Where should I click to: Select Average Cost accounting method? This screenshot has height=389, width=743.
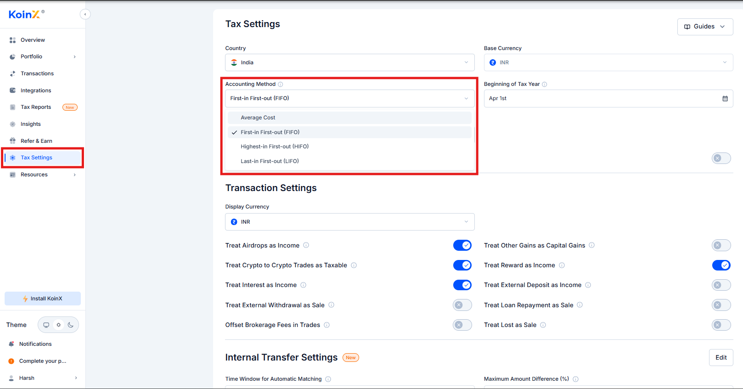(350, 118)
